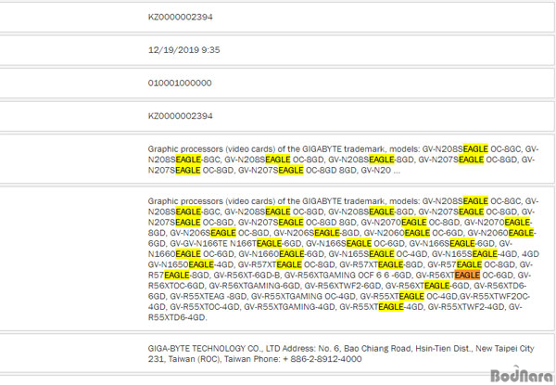Click highlighted EAGLE in GV-N206SEAGLE OC-8GD

point(223,233)
